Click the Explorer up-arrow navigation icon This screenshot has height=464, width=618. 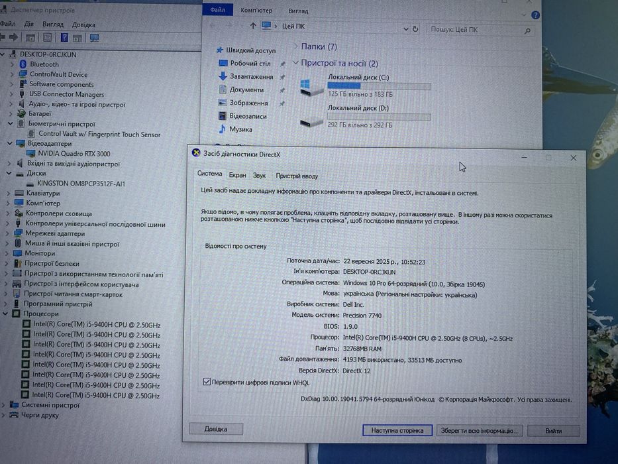coord(253,26)
